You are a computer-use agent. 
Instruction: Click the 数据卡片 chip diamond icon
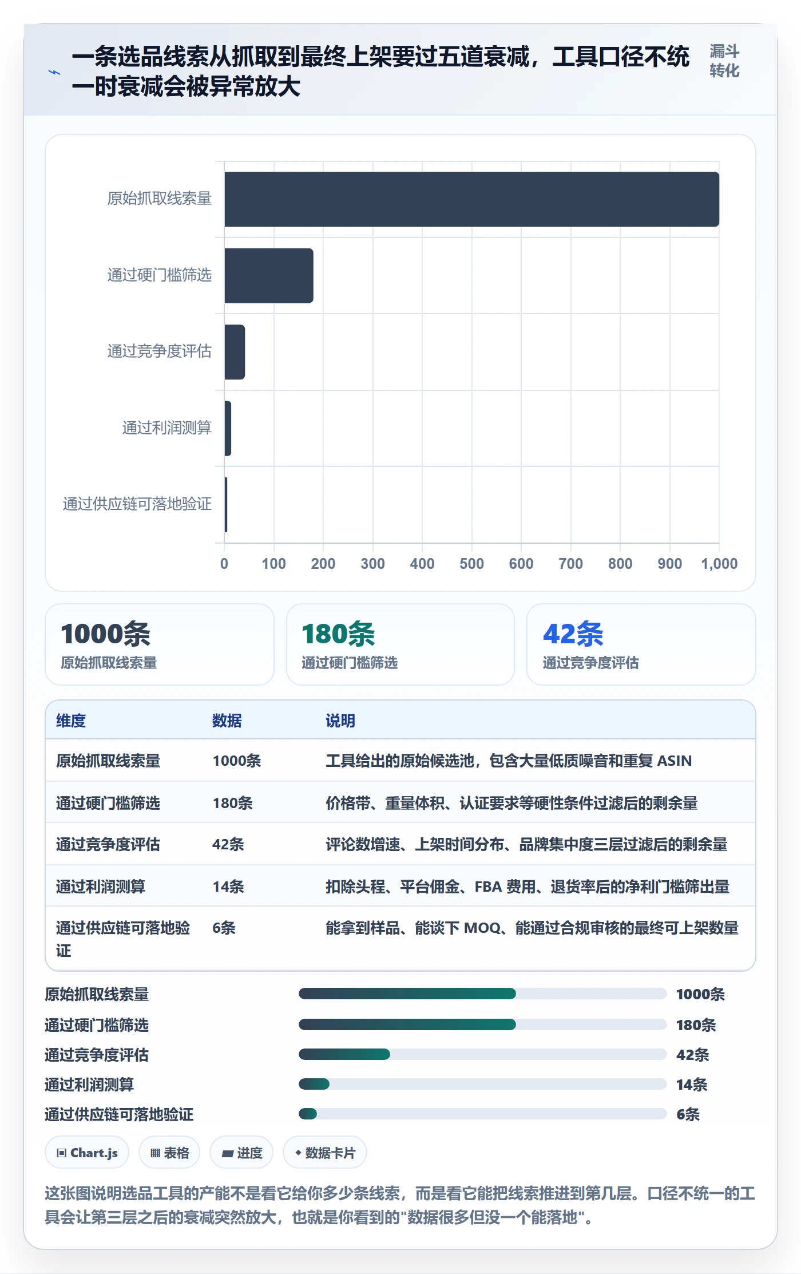(298, 1153)
